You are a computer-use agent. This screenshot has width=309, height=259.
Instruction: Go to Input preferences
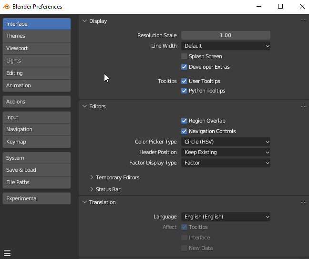[x=37, y=117]
